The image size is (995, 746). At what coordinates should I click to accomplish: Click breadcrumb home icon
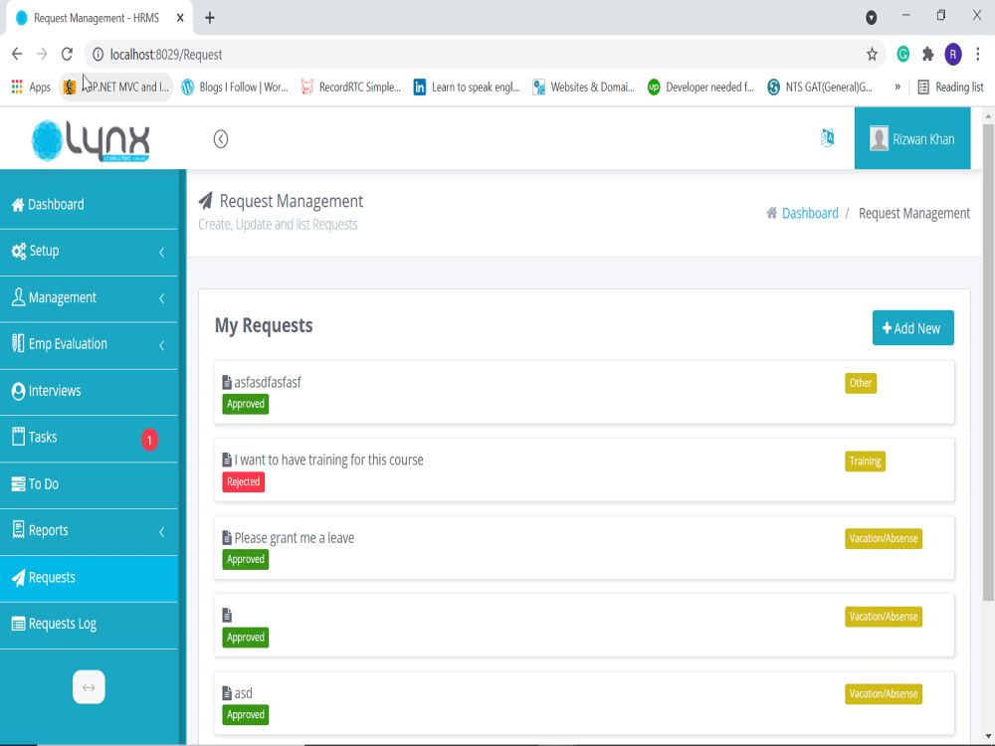(772, 213)
